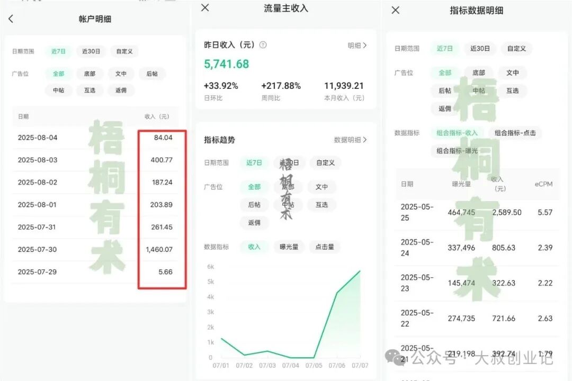Tap the back arrow on 帐户明细 page
Image resolution: width=572 pixels, height=381 pixels.
click(11, 19)
